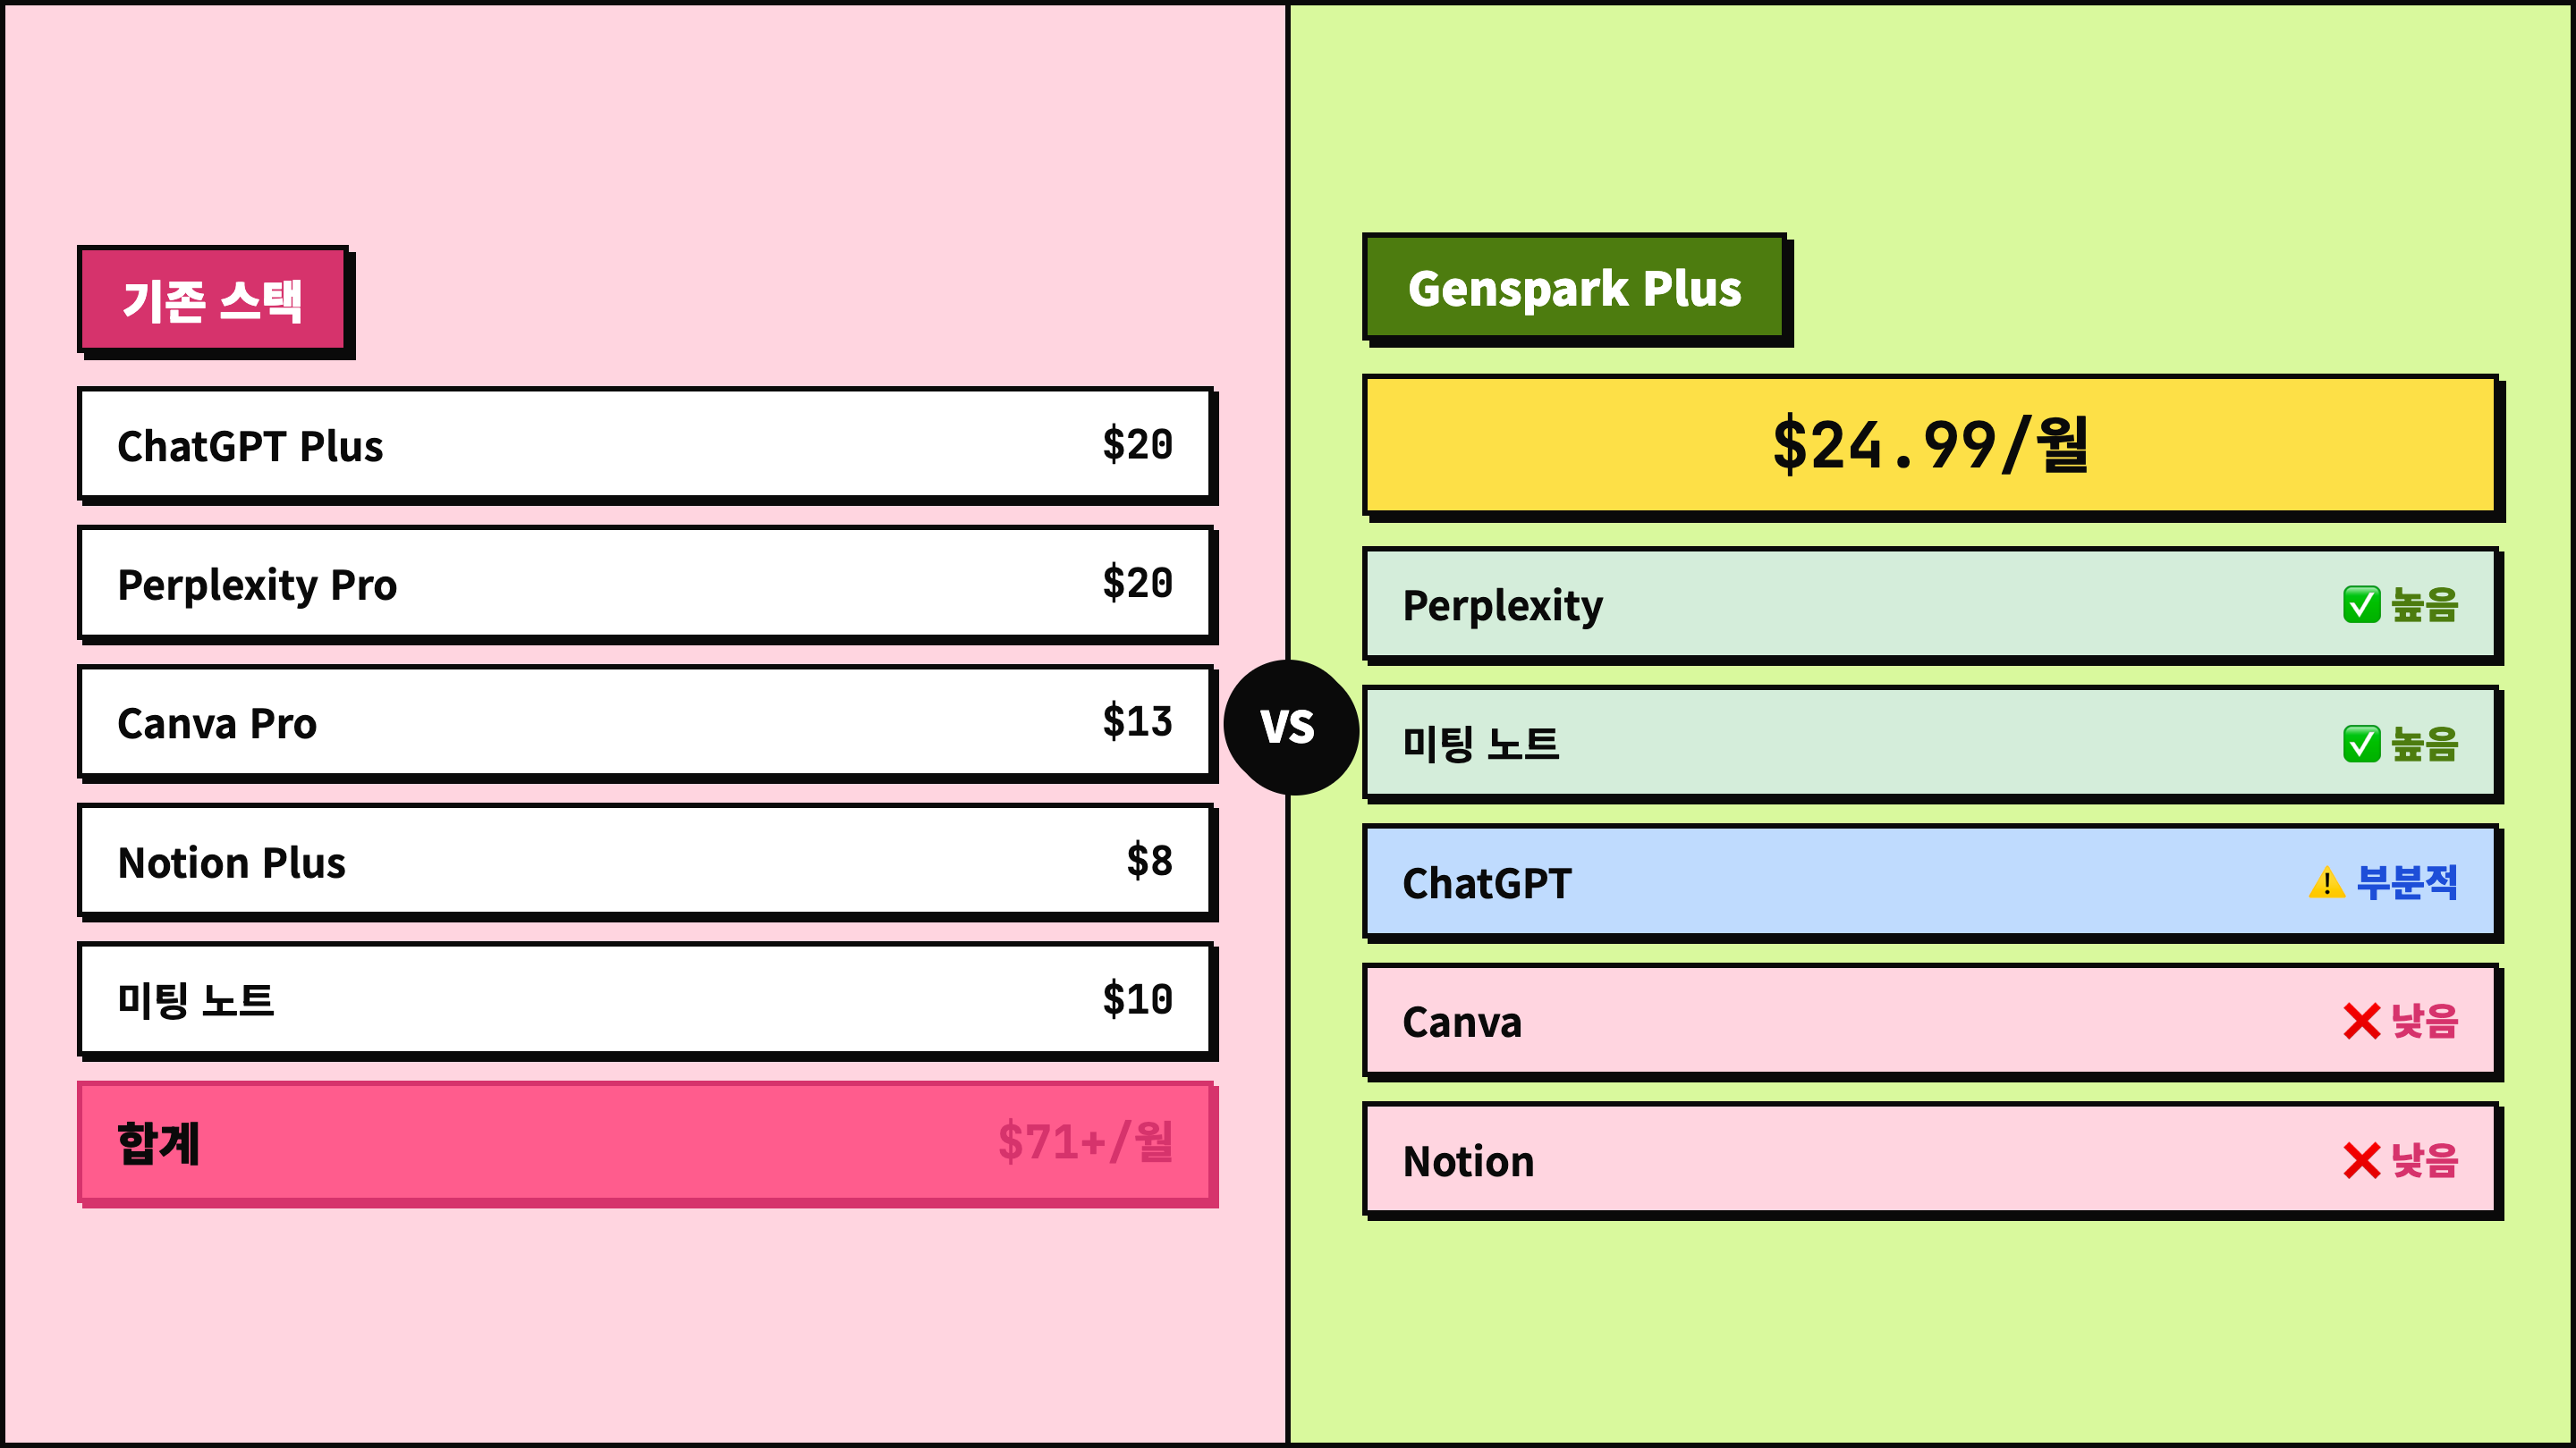Click the ChatGPT Plus $20 row

[x=645, y=445]
